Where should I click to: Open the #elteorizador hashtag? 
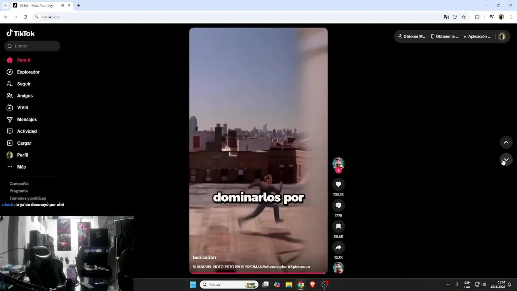coord(274,267)
